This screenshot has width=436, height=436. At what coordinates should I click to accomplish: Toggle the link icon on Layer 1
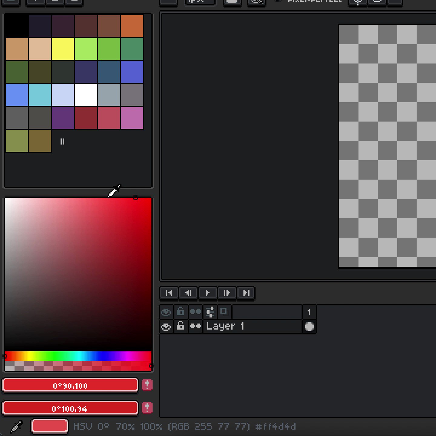tap(196, 326)
